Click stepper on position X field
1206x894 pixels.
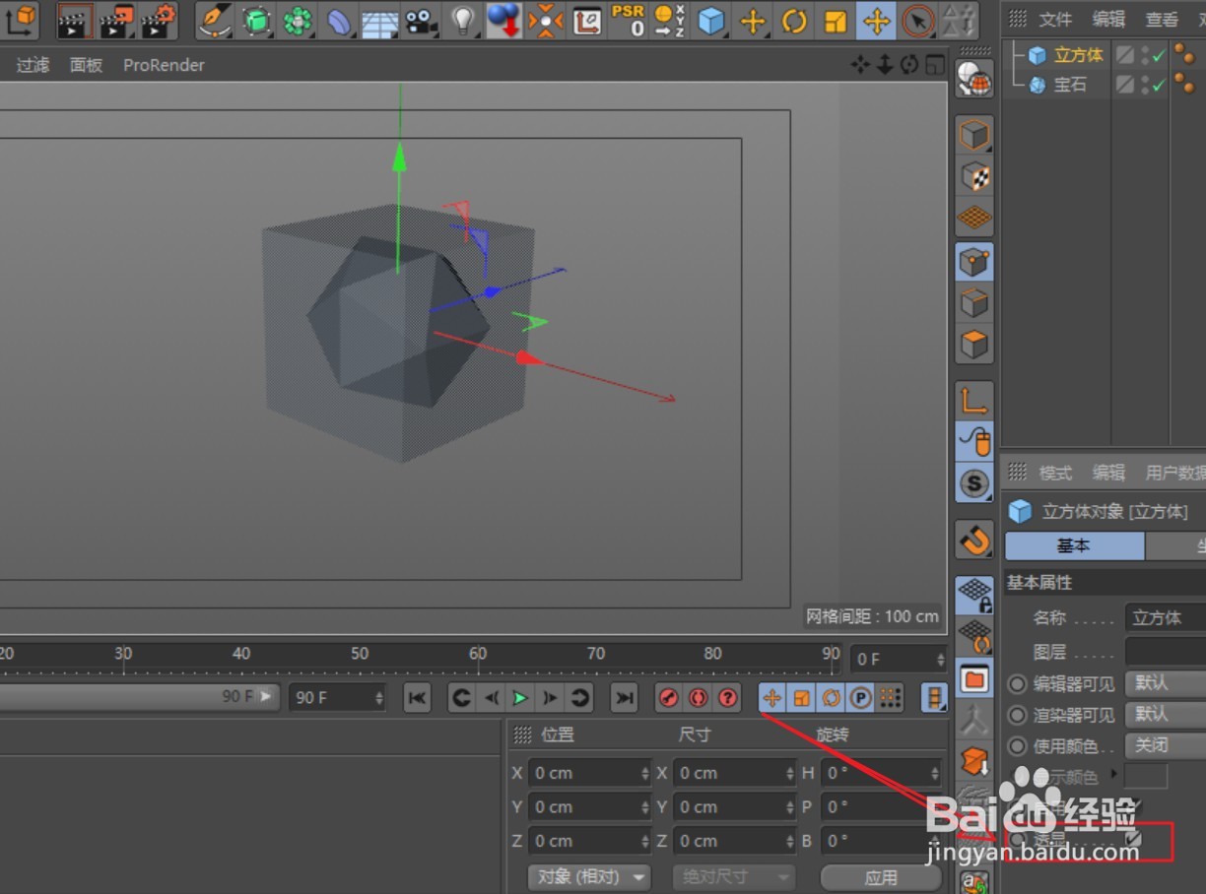tap(645, 773)
